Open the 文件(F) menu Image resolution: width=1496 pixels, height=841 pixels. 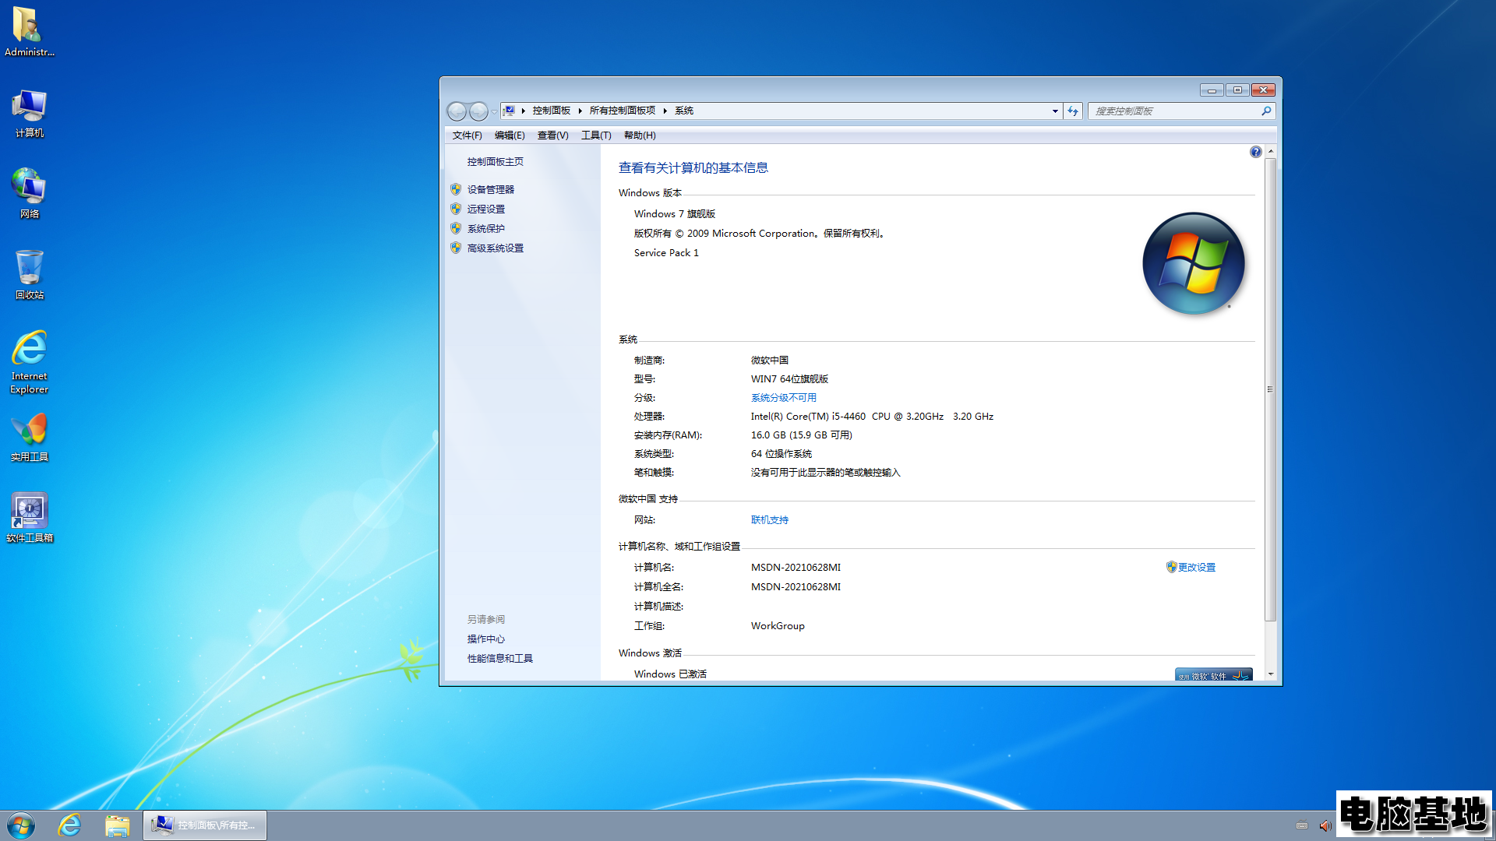(x=467, y=135)
